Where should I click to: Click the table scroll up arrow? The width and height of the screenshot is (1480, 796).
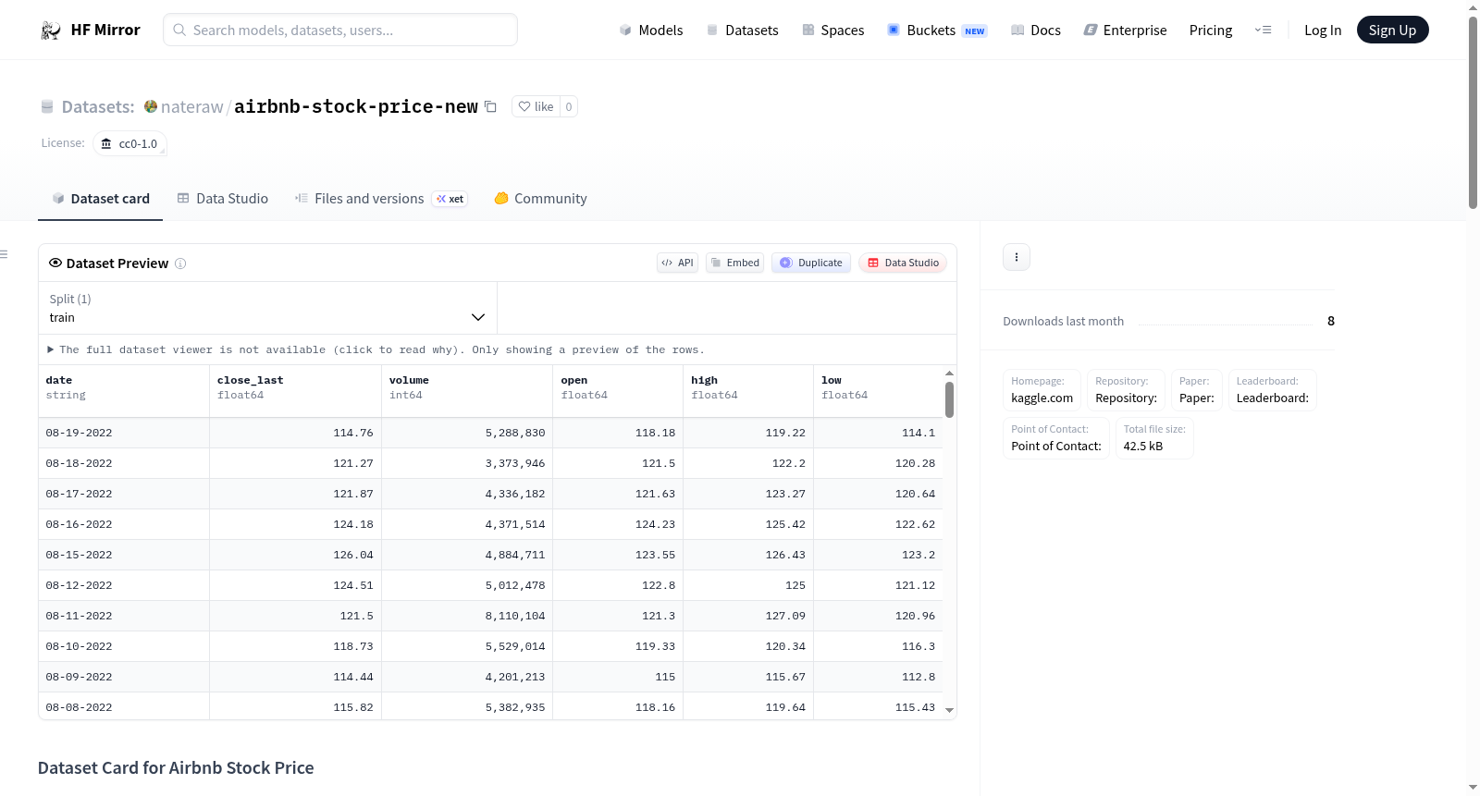(x=949, y=373)
